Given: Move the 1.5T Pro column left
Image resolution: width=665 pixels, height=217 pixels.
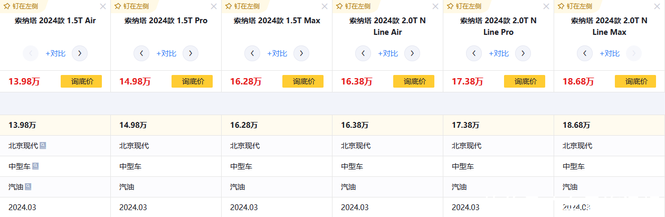Looking at the screenshot, I should click(141, 53).
